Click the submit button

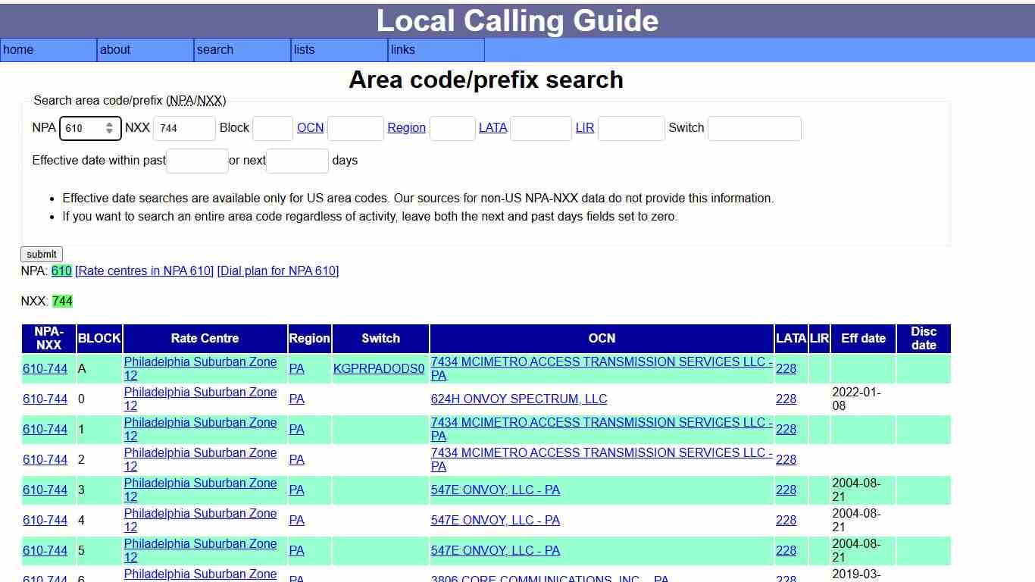(x=41, y=254)
